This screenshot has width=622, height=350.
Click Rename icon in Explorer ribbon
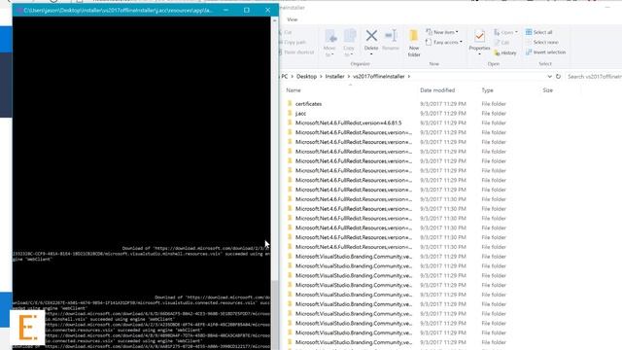tap(391, 36)
